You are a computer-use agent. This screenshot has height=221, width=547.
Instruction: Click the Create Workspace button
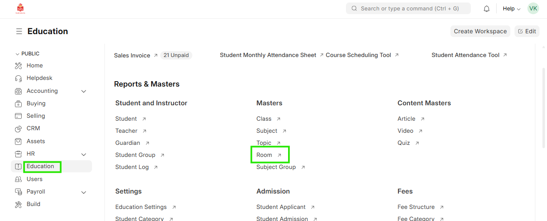(x=480, y=31)
